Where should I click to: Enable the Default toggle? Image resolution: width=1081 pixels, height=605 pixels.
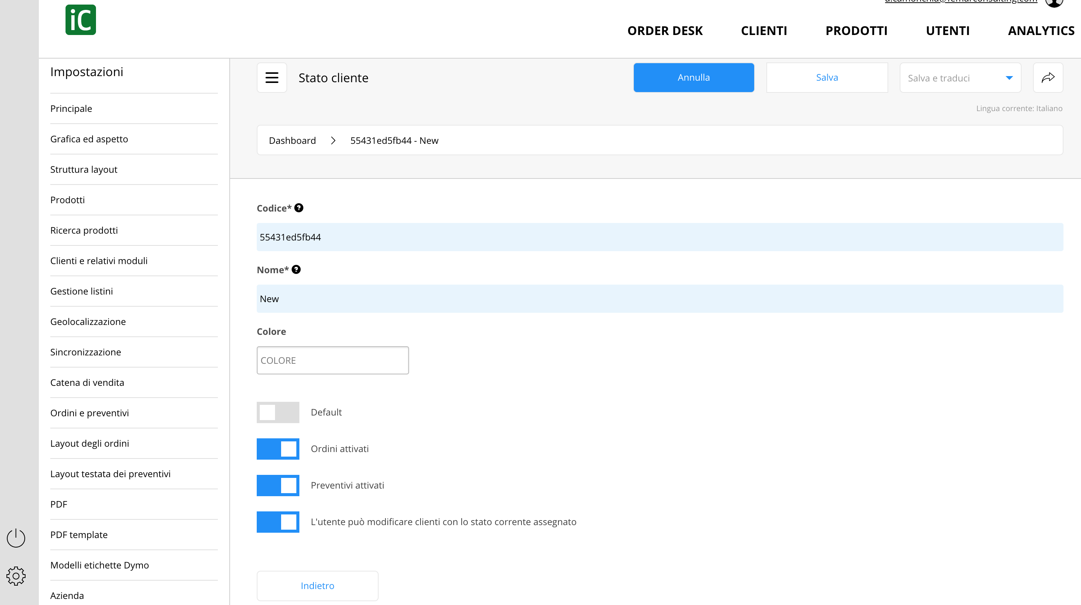(278, 412)
